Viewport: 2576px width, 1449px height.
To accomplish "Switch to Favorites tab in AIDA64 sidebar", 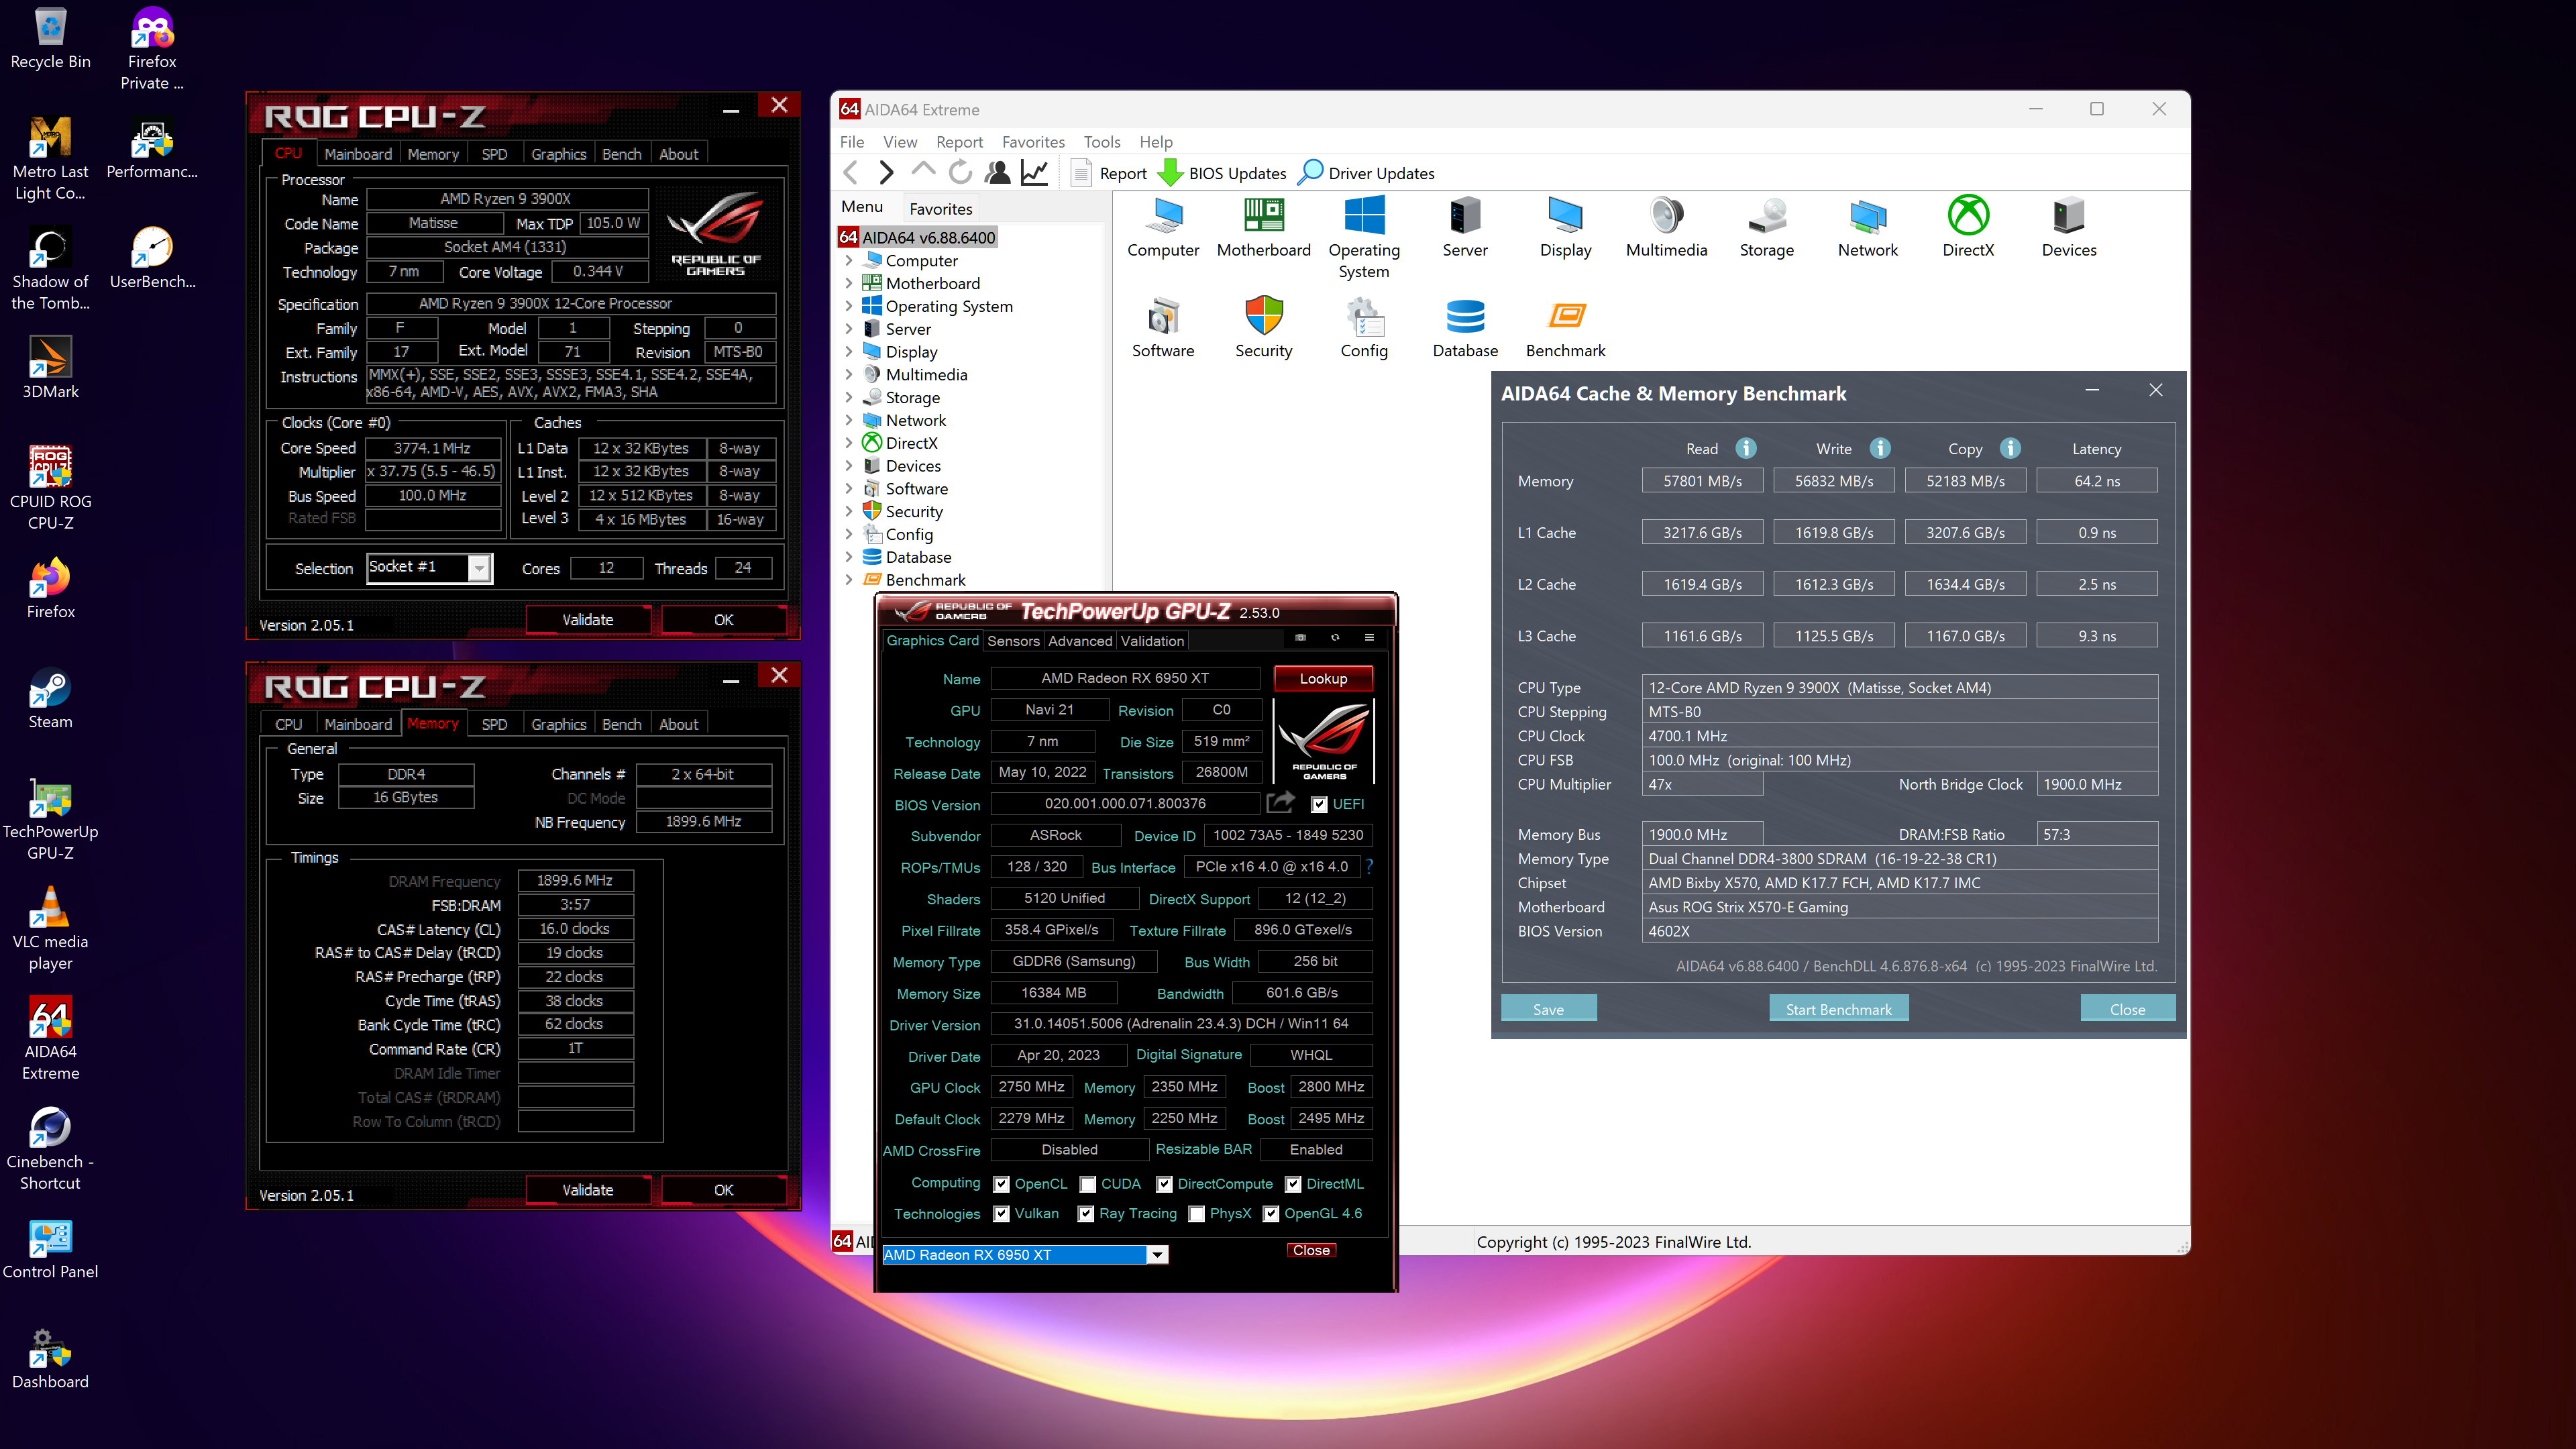I will (940, 209).
